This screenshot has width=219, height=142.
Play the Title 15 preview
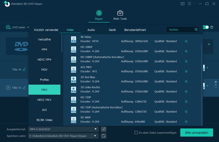(x=8, y=88)
